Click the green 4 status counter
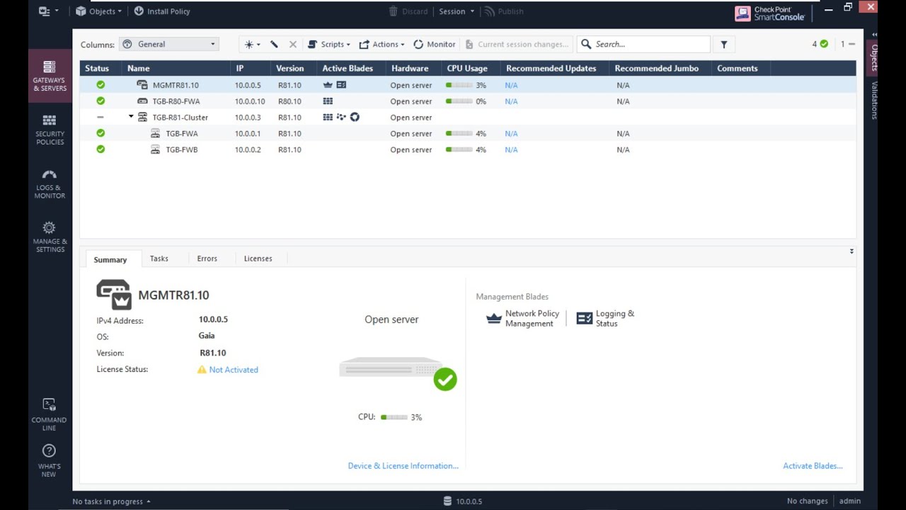 click(820, 44)
